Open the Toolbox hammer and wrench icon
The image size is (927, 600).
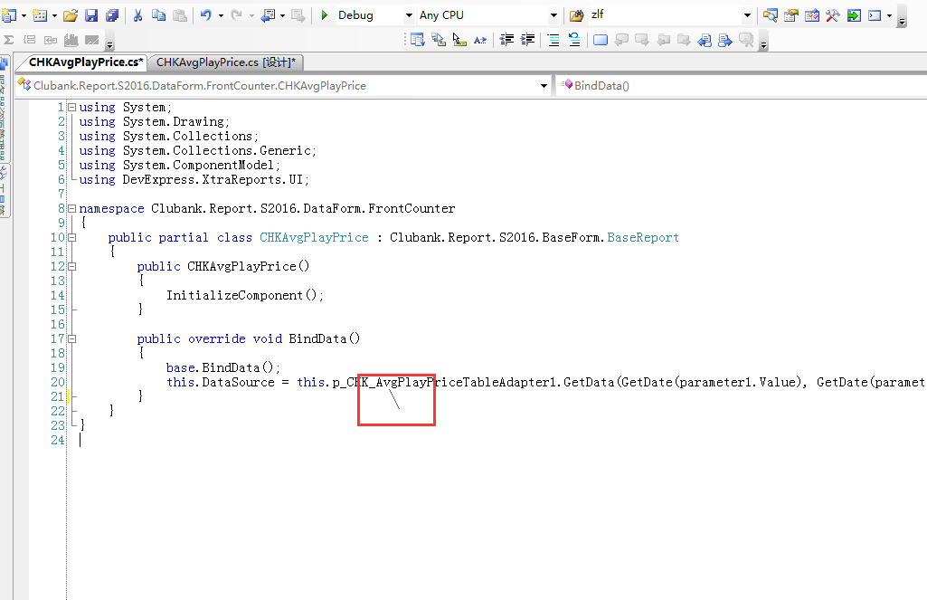(x=832, y=15)
